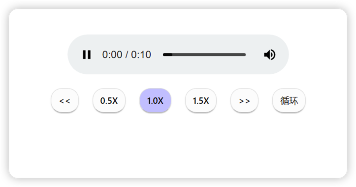The width and height of the screenshot is (356, 187).
Task: Switch playback speed to 1.5X
Action: [201, 100]
